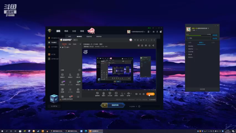The height and width of the screenshot is (133, 236).
Task: Click the green level progress bar in friends panel
Action: tap(198, 35)
